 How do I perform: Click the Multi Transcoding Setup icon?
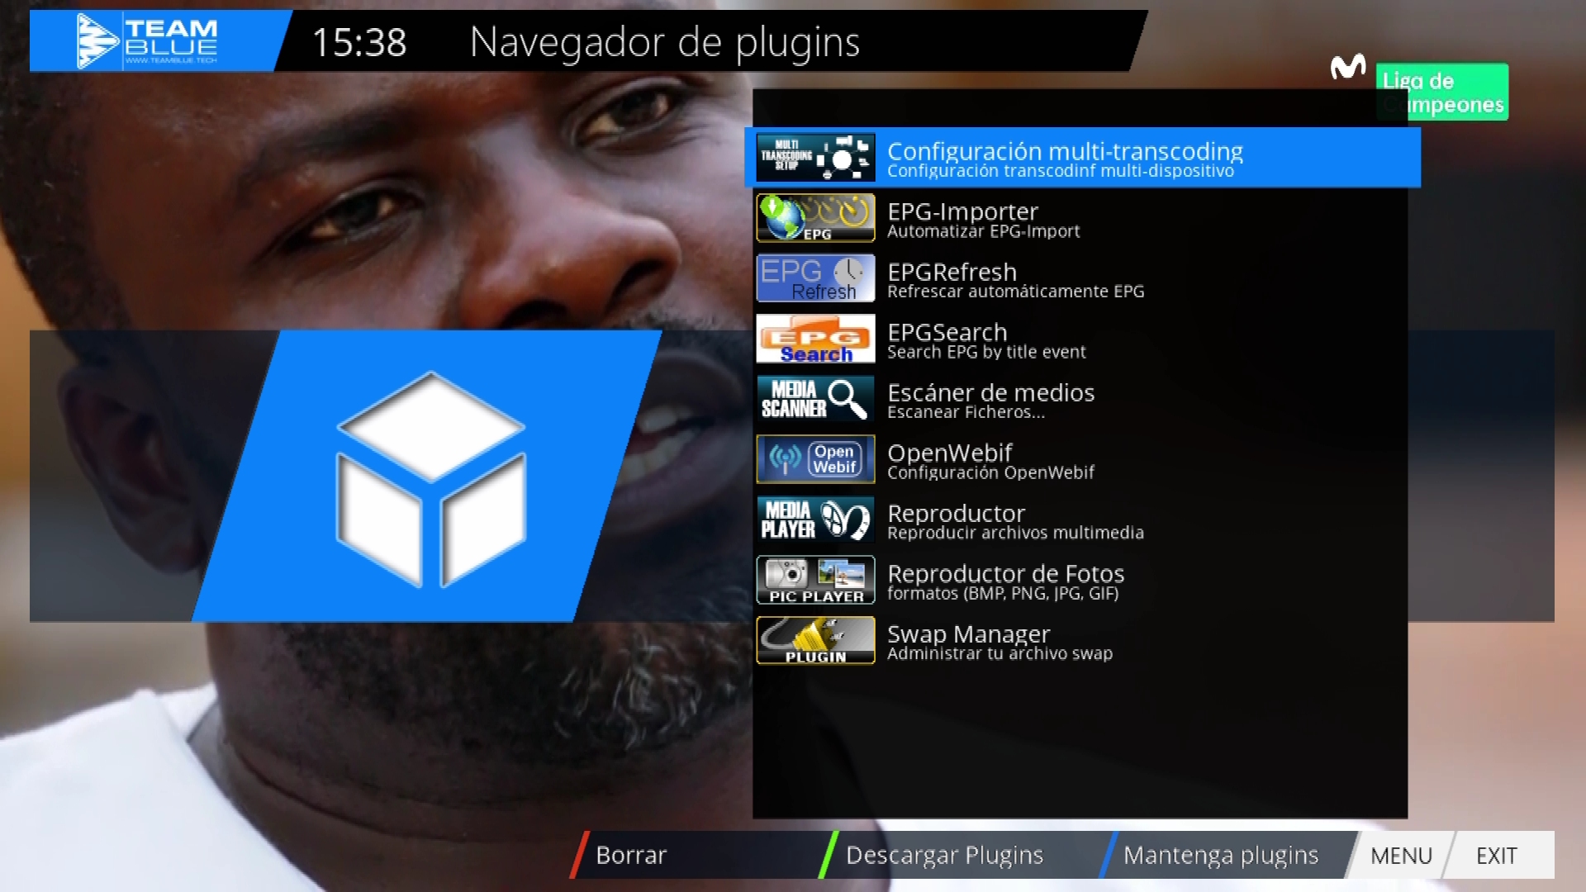pos(814,157)
